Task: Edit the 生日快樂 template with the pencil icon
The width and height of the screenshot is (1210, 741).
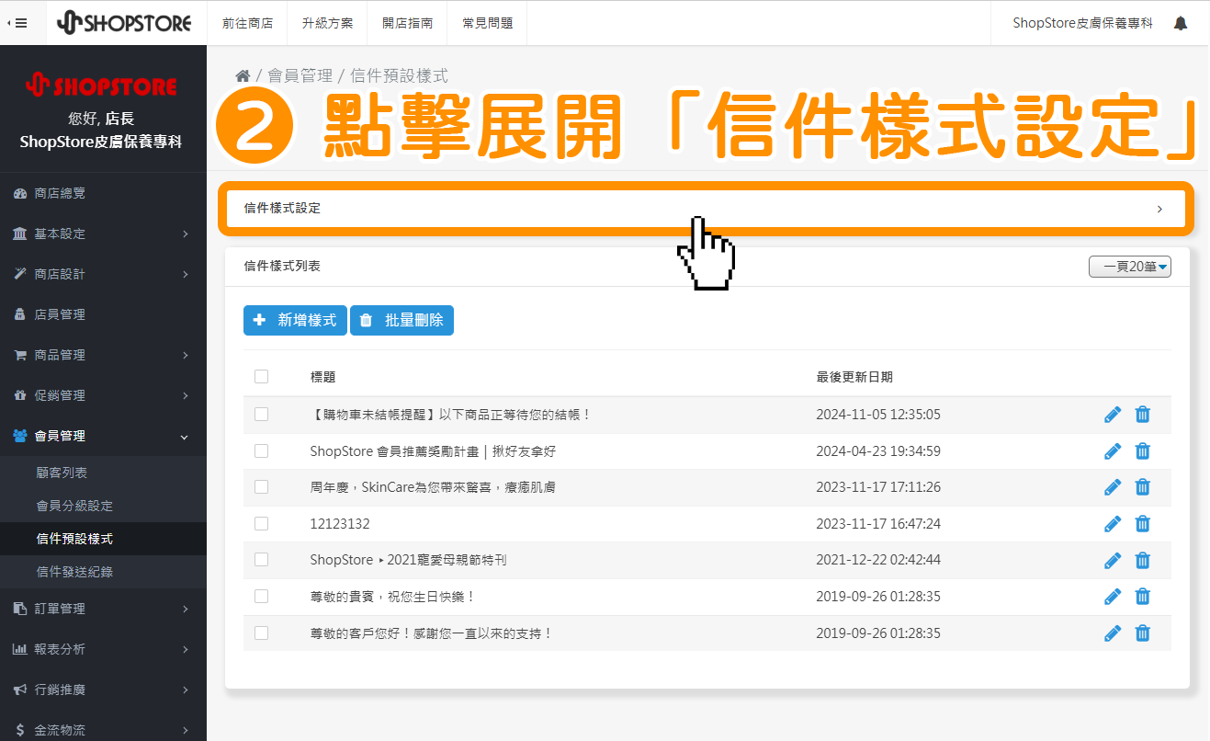Action: click(x=1113, y=596)
